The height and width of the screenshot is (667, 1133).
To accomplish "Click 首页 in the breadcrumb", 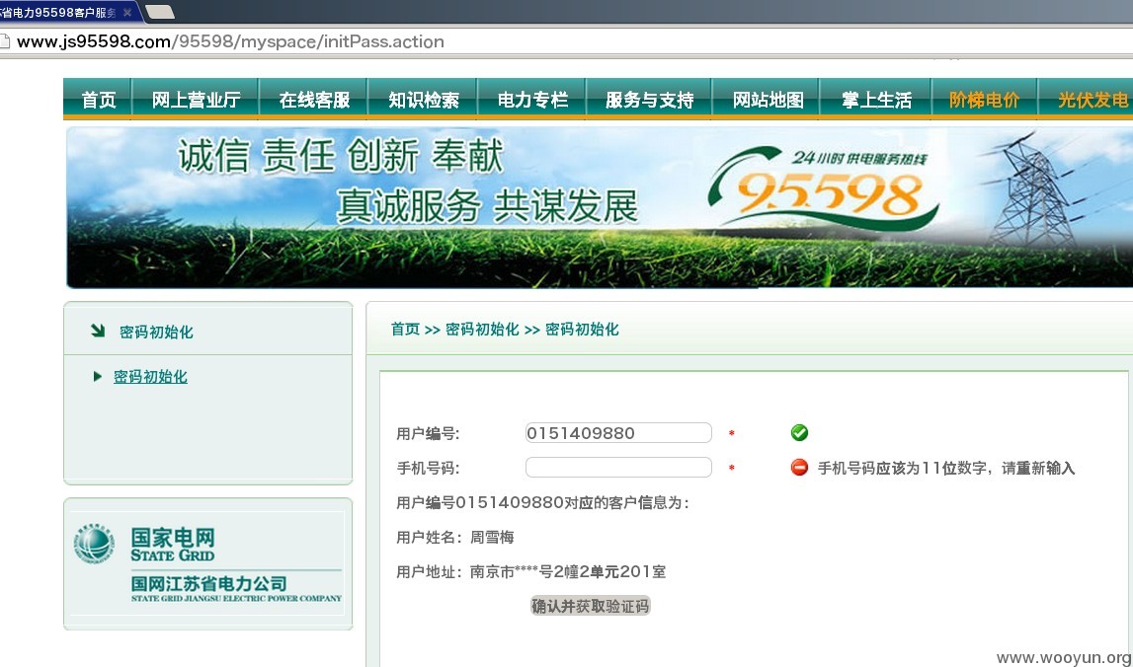I will (x=405, y=330).
